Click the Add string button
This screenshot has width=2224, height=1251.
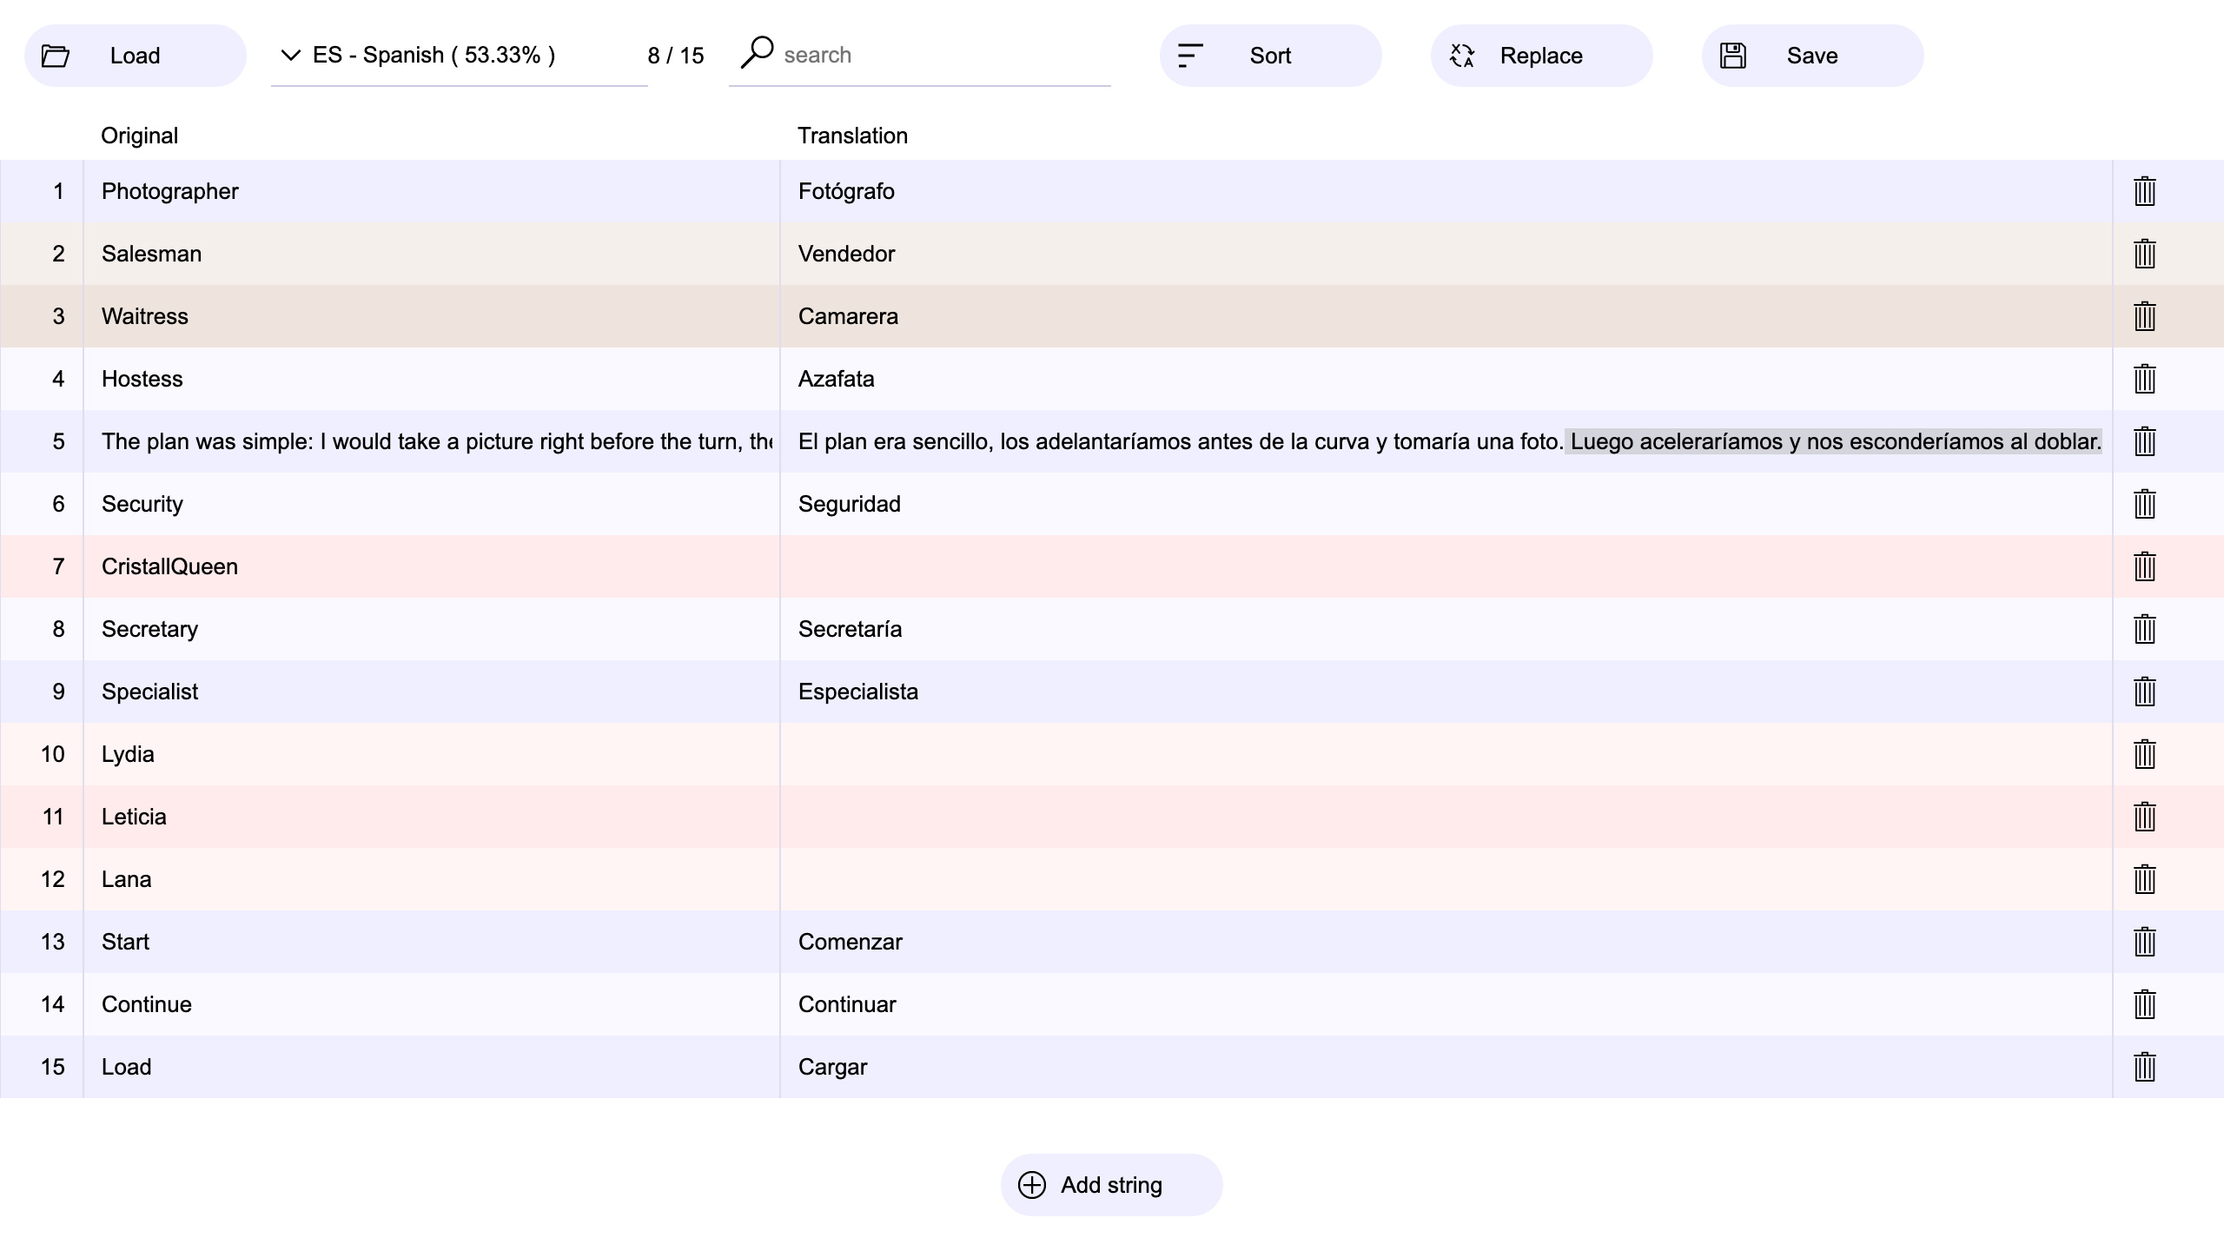[1111, 1185]
